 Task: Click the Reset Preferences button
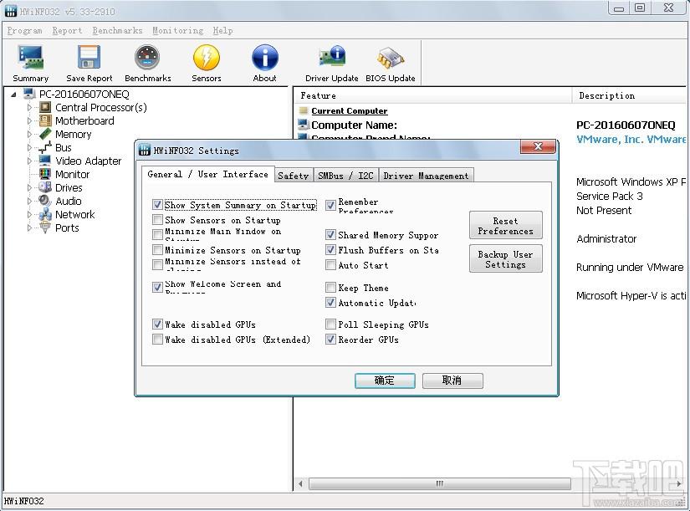(505, 226)
